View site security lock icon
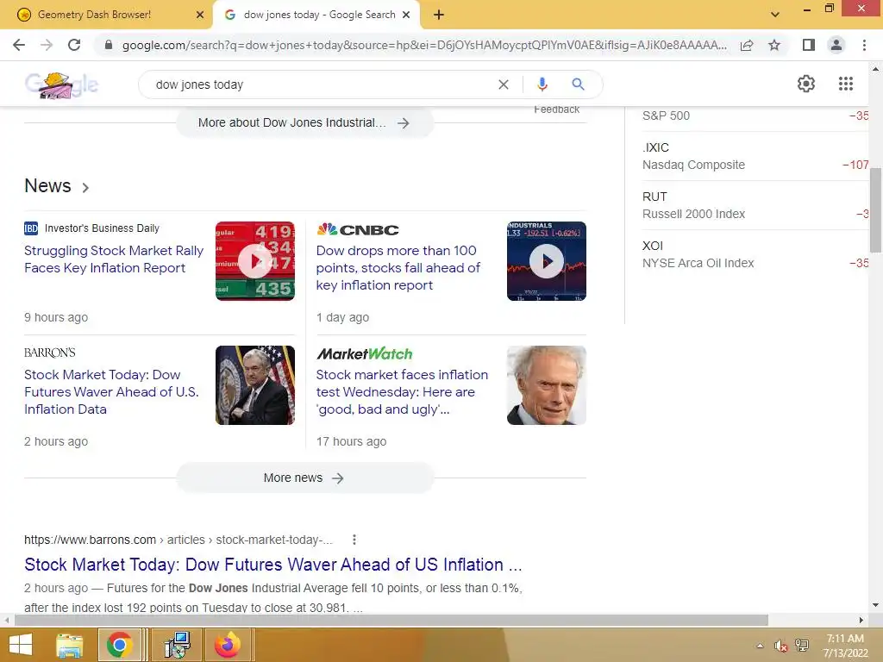 pyautogui.click(x=109, y=45)
